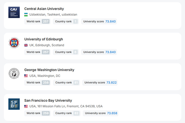Image resolution: width=185 pixels, height=123 pixels.
Task: Click Edinburgh's Country rank 6 badge
Action: 75,52
